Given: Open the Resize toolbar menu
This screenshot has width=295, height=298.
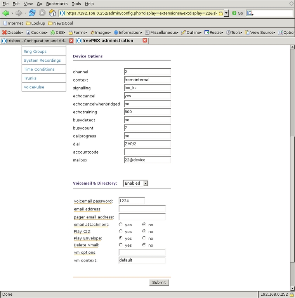Looking at the screenshot, I should click(x=214, y=33).
